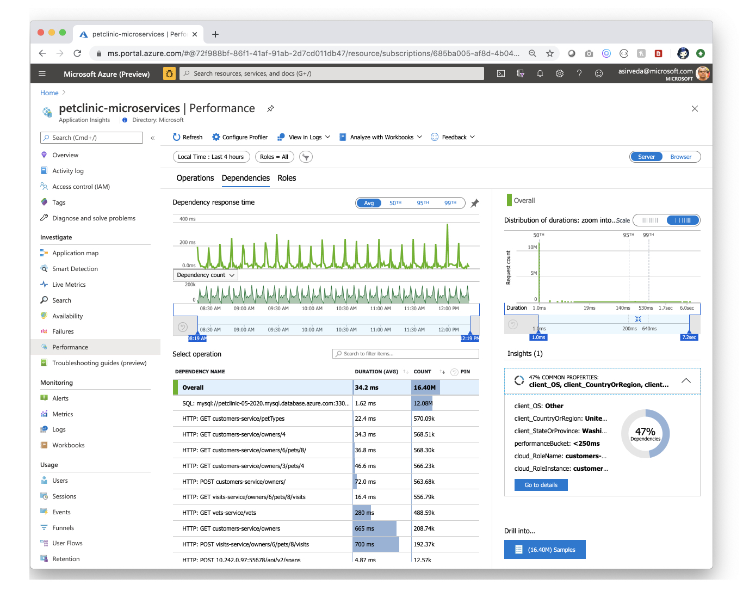Image resolution: width=743 pixels, height=609 pixels.
Task: Open Availability in sidebar
Action: [x=67, y=316]
